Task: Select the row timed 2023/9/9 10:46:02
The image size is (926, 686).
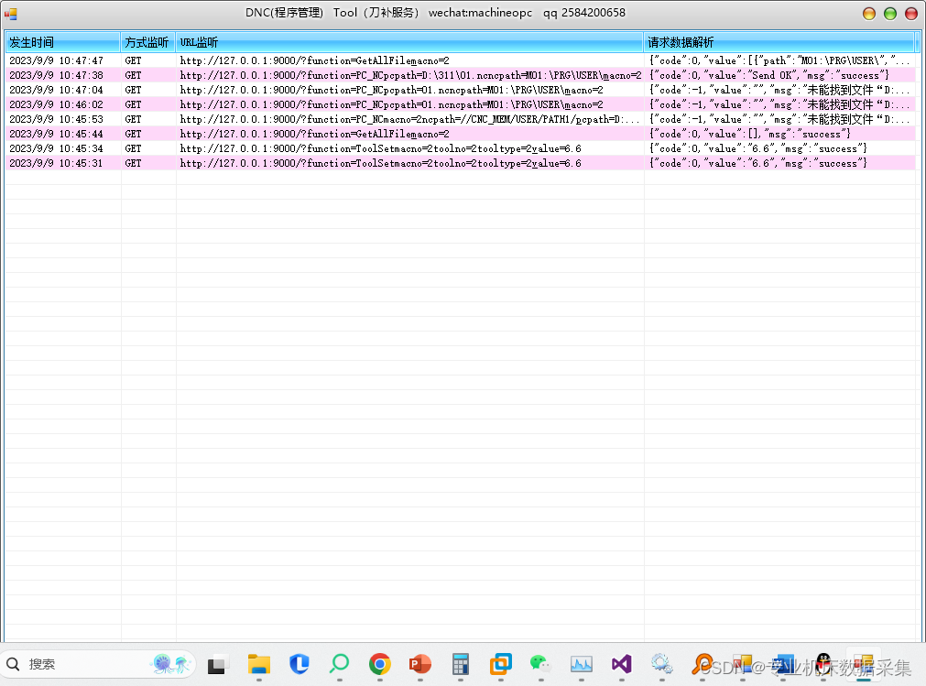Action: coord(461,104)
